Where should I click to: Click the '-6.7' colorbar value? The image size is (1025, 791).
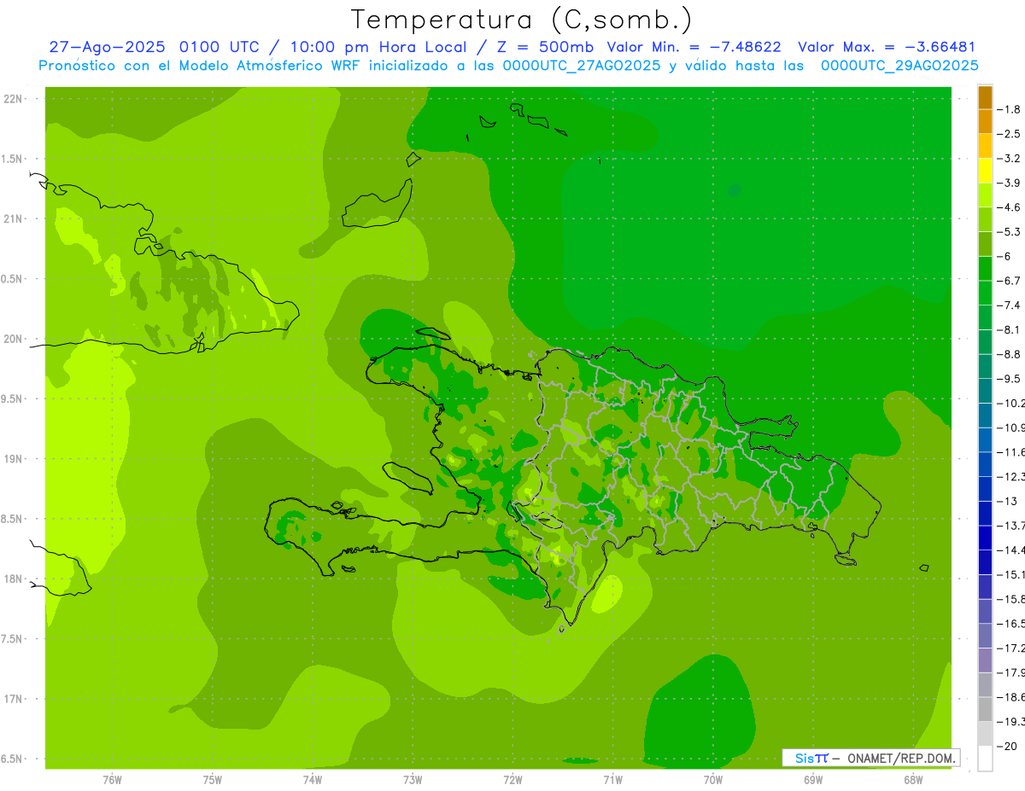[x=1010, y=281]
